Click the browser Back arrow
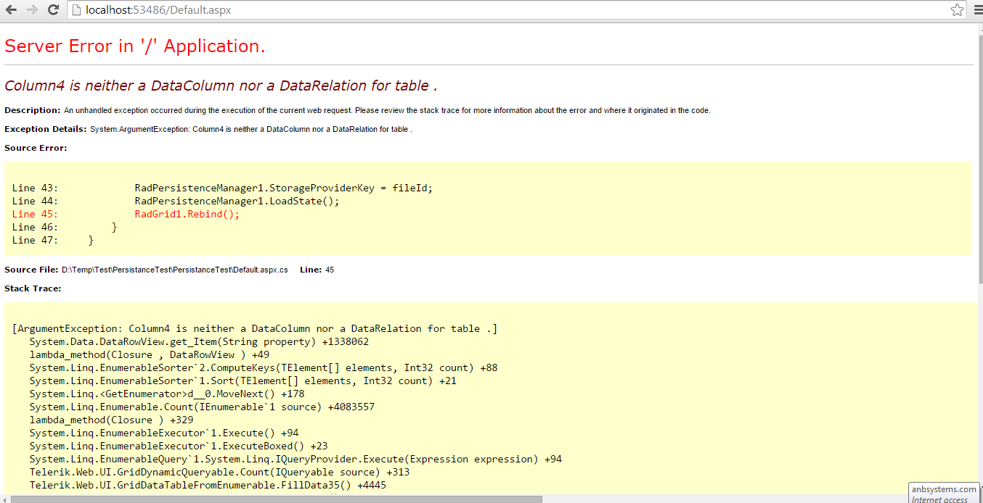The width and height of the screenshot is (983, 503). coord(11,10)
